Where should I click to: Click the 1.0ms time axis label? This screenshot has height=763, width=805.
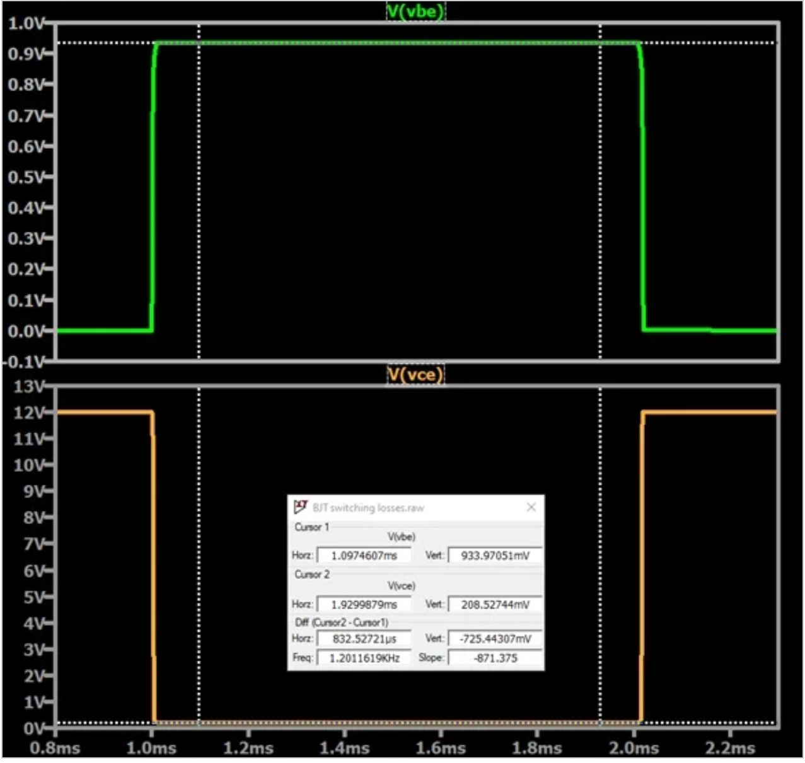(151, 748)
